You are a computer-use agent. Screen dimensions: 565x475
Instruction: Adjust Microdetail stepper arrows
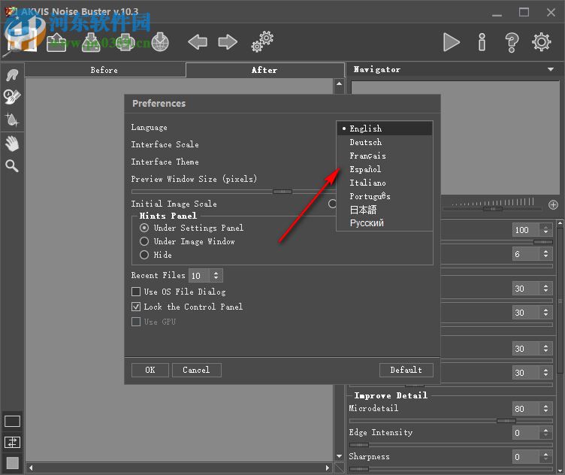point(546,409)
